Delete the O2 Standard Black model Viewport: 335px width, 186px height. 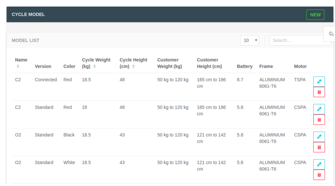pyautogui.click(x=319, y=147)
